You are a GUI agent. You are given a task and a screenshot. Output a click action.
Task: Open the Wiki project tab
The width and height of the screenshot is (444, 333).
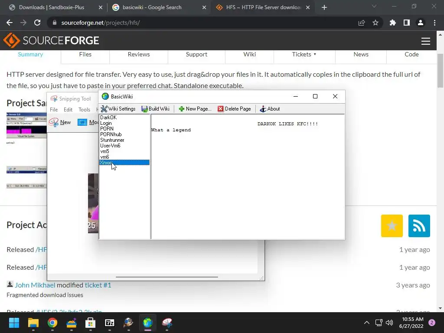point(249,54)
